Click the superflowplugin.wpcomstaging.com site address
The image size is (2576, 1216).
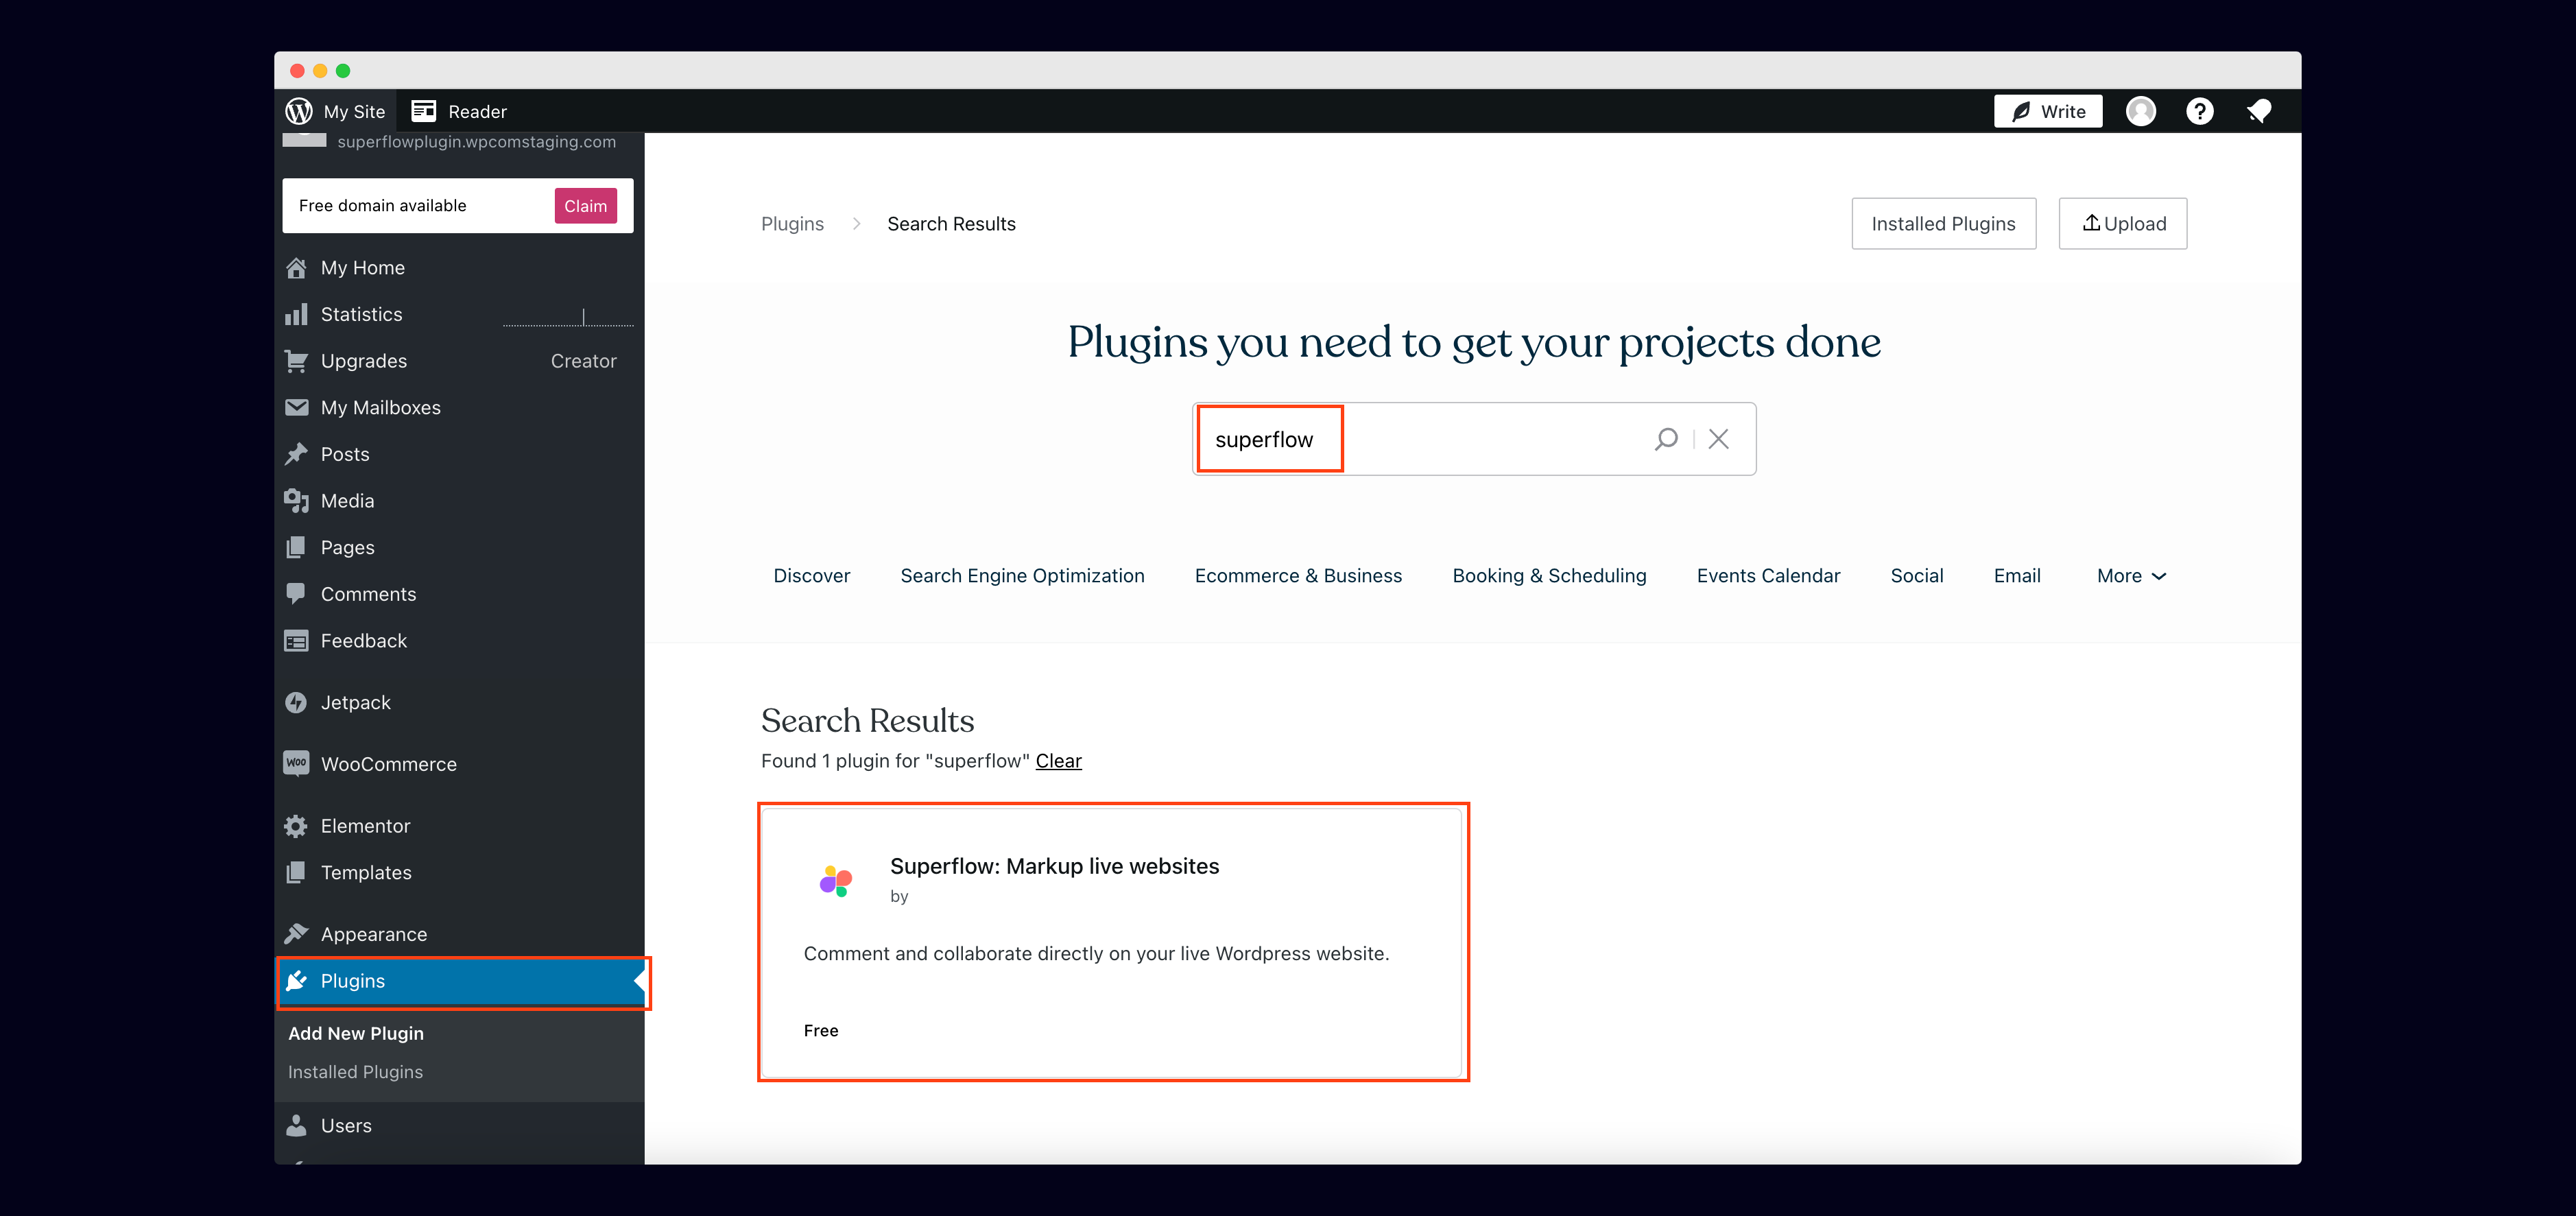[x=476, y=142]
